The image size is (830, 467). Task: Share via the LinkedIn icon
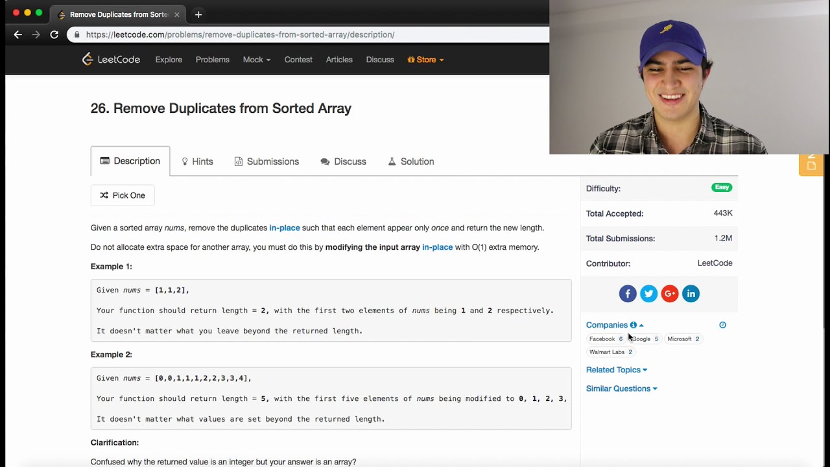click(x=691, y=294)
